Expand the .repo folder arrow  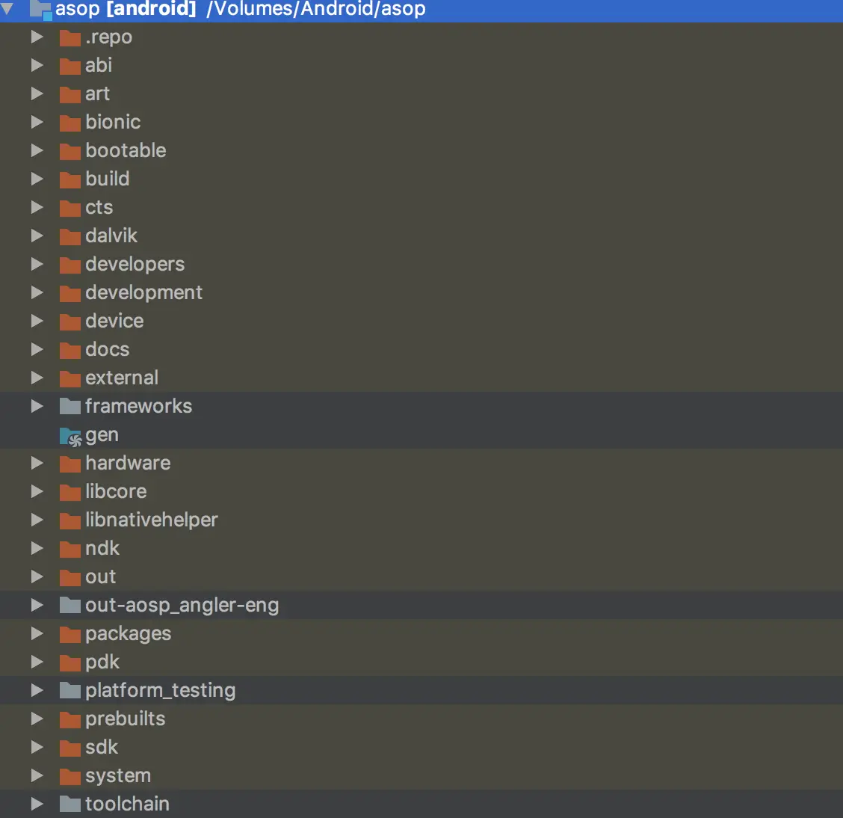[x=37, y=37]
